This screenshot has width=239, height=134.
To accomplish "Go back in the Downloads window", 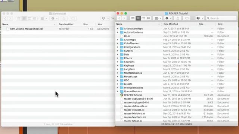I will 5,19.
